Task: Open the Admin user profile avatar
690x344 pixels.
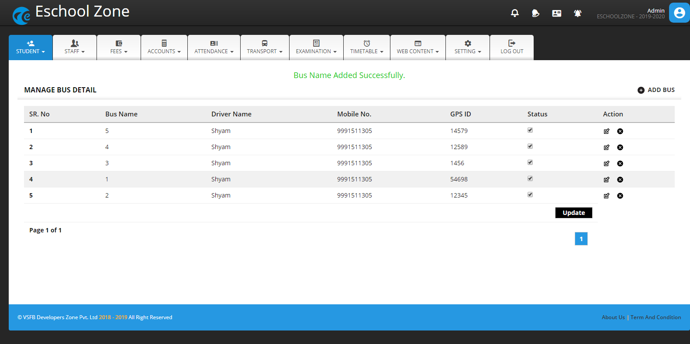Action: 679,13
